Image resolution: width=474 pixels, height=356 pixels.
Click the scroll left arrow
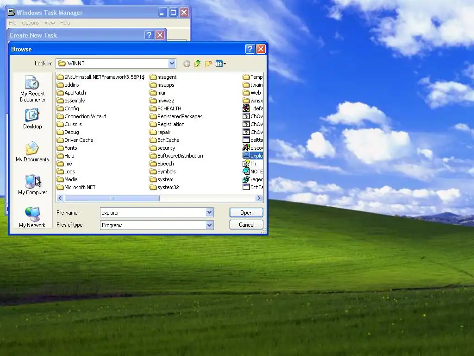60,198
